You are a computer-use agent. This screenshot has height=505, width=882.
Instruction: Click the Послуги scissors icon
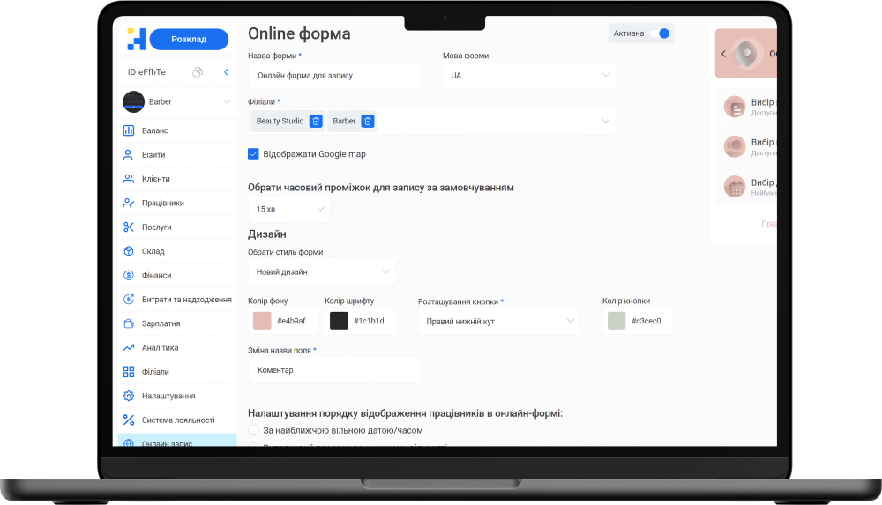point(129,227)
